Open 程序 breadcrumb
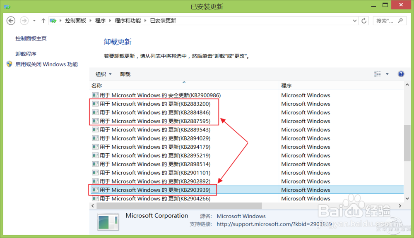The width and height of the screenshot is (414, 238). click(x=100, y=21)
